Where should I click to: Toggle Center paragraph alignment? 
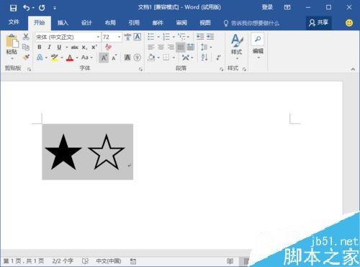click(161, 47)
